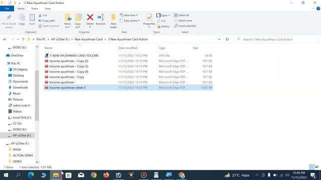The image size is (321, 180).
Task: Open redmi note 5 device
Action: tap(19, 105)
